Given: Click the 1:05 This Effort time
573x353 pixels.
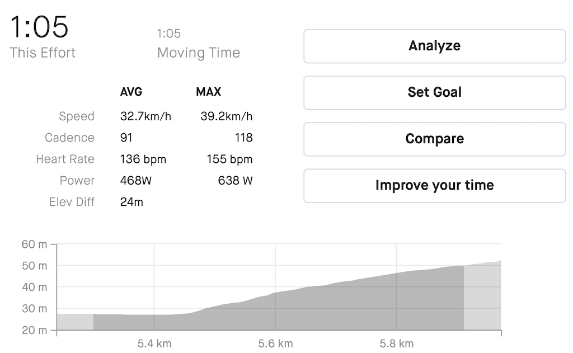Looking at the screenshot, I should (x=39, y=27).
